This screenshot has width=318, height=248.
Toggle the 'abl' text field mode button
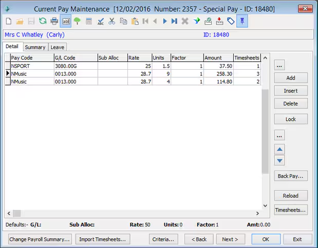click(66, 21)
